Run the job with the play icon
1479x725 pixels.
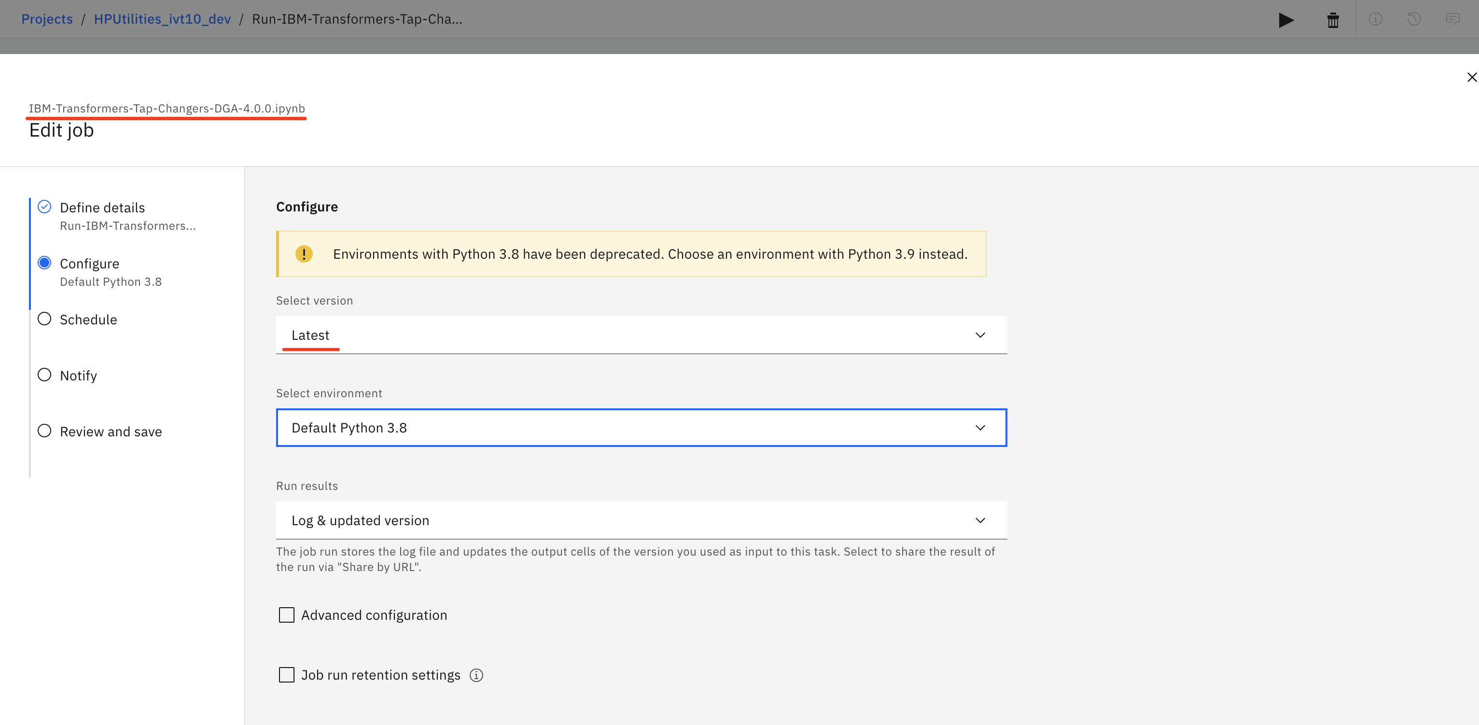(x=1286, y=19)
